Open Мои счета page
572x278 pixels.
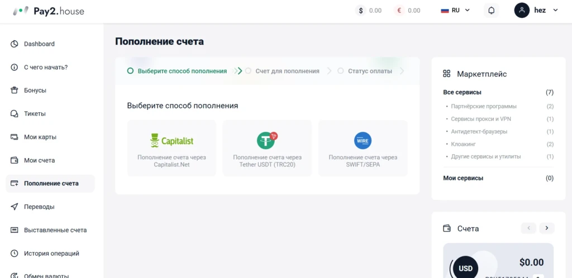50,160
